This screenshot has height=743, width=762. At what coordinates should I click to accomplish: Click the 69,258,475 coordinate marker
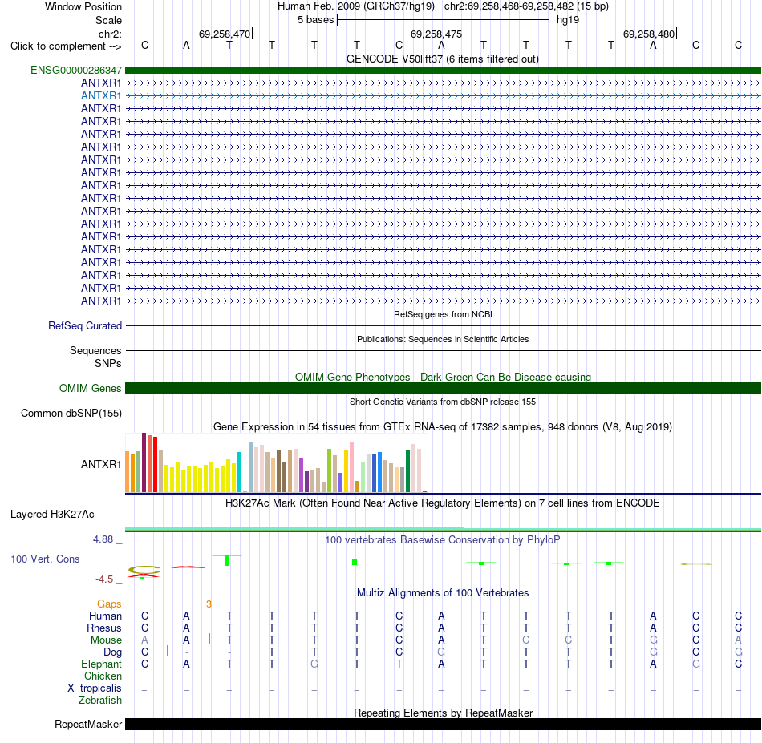tap(436, 34)
